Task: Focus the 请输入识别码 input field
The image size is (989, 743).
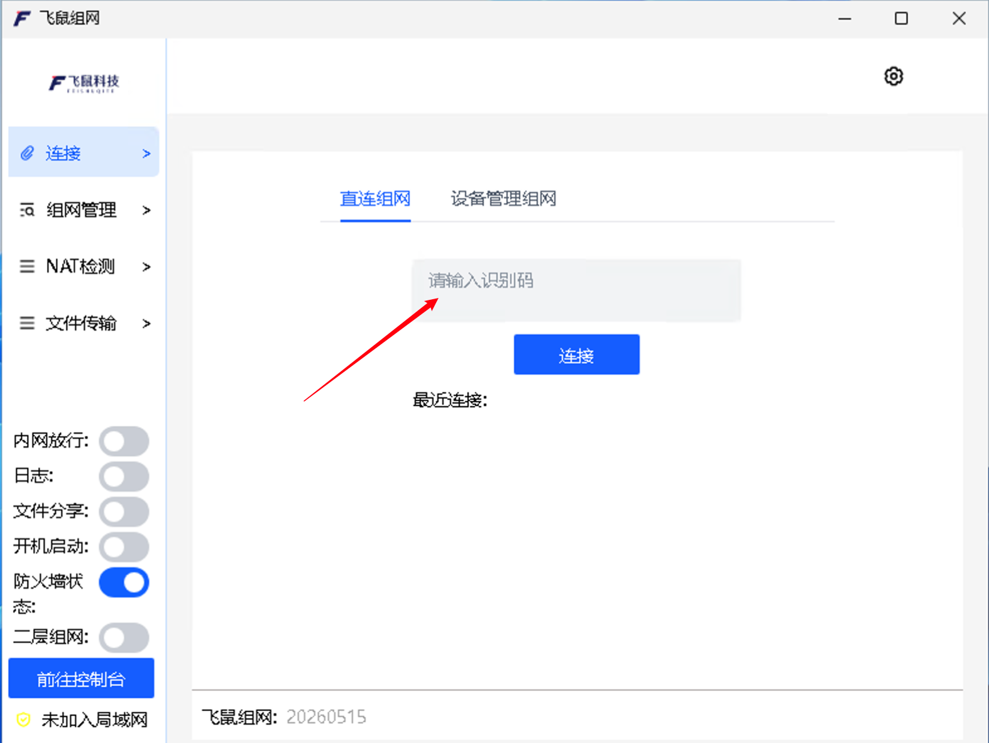Action: (x=577, y=290)
